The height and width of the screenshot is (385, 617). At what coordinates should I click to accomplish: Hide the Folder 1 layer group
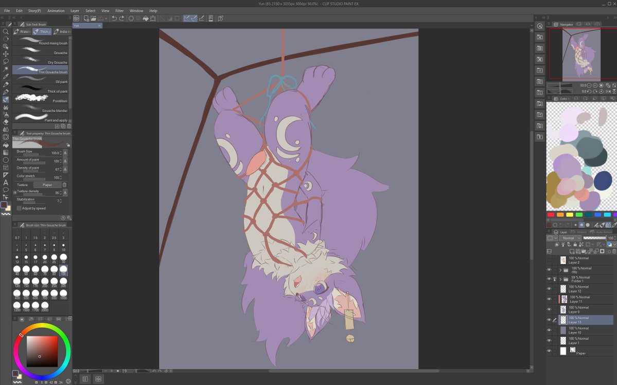click(x=549, y=279)
